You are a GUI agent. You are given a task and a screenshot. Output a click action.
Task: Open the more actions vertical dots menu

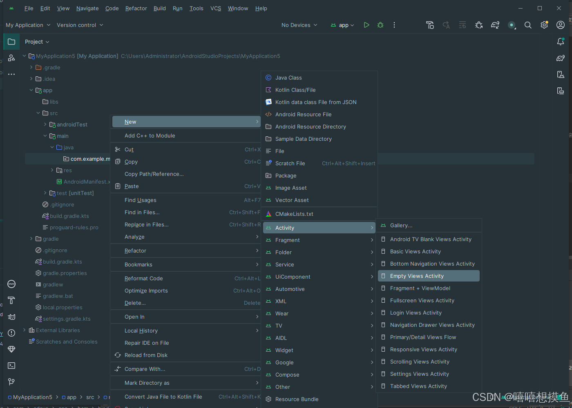coord(394,25)
